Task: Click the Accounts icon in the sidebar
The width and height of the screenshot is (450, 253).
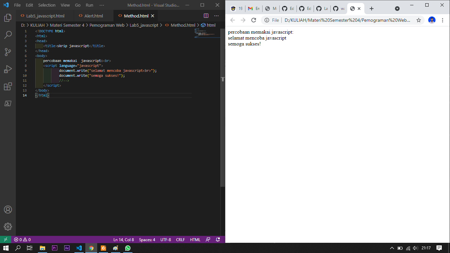Action: point(8,210)
